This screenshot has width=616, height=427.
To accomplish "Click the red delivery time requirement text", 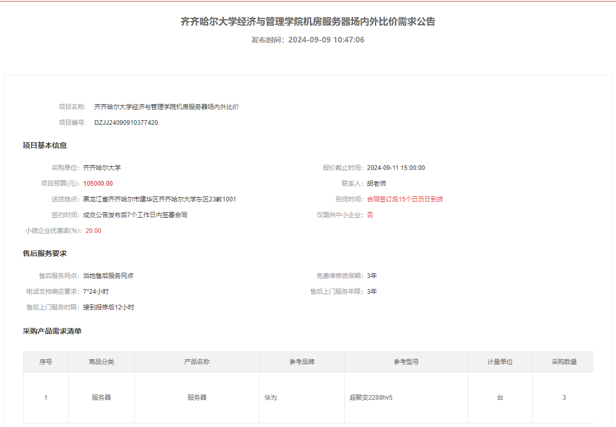I will coord(405,199).
